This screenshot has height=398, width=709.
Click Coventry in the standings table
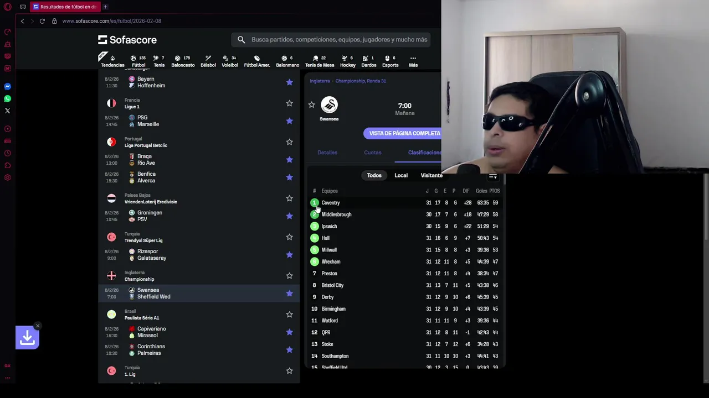[x=331, y=203]
